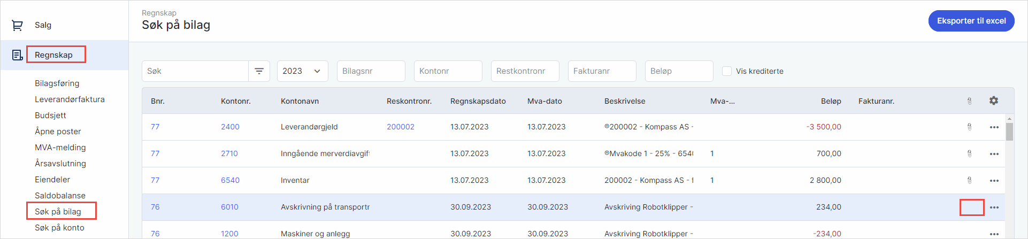
Task: Focus the Beløp filter field
Action: pyautogui.click(x=679, y=71)
